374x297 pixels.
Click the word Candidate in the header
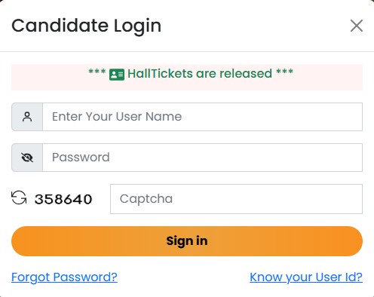click(x=60, y=26)
